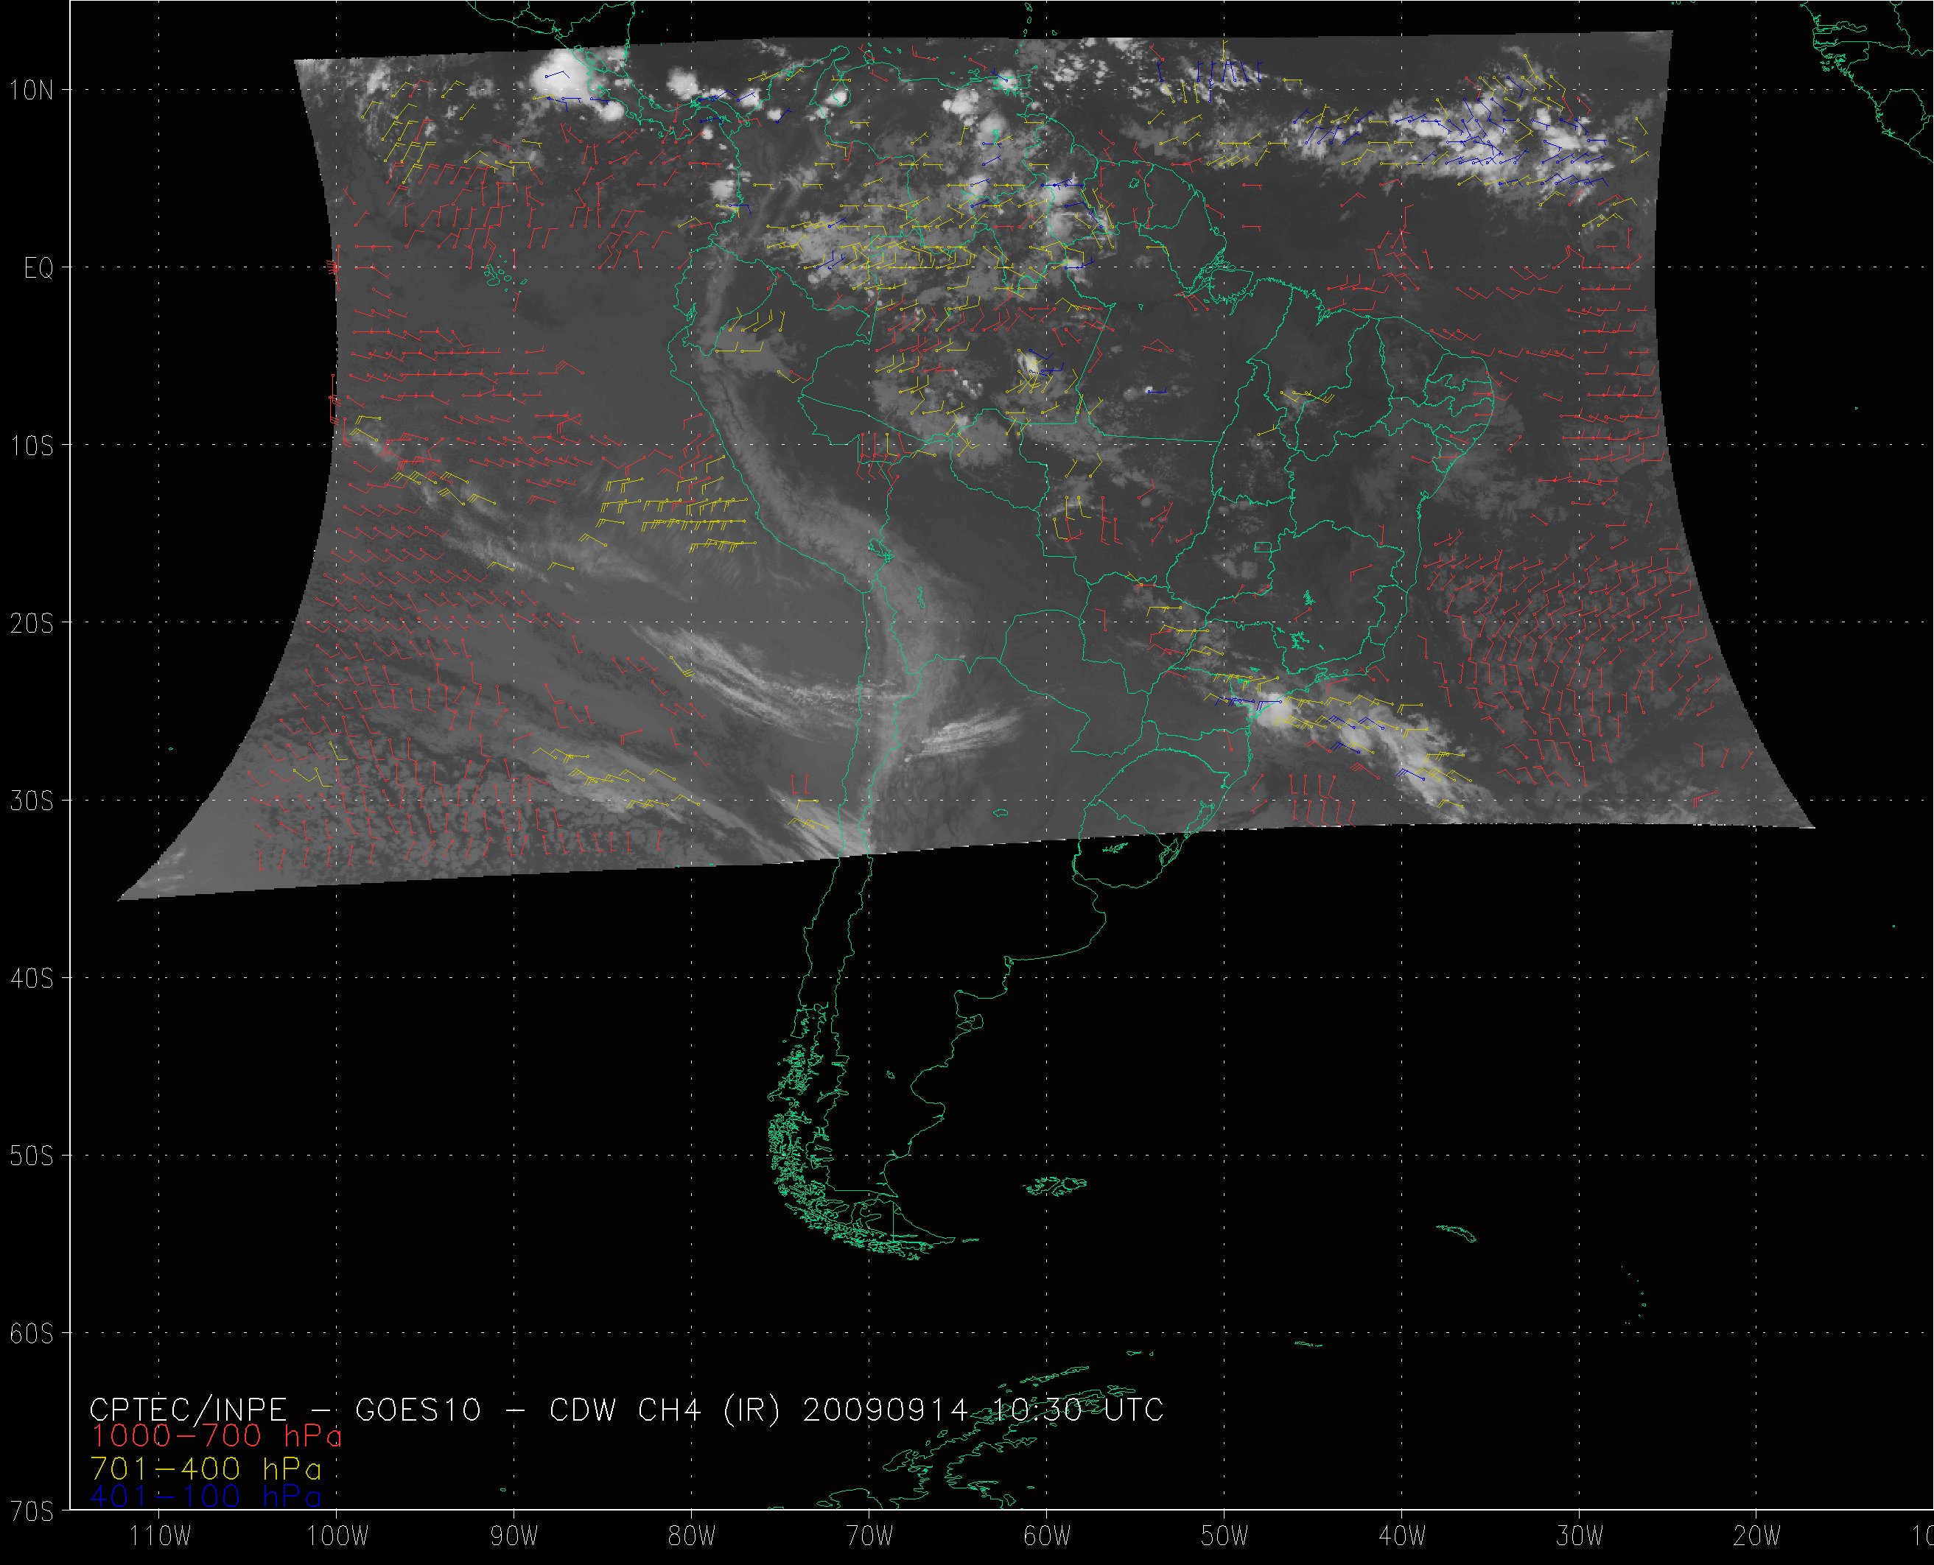Click the 30W longitude axis label
This screenshot has height=1565, width=1934.
1580,1537
